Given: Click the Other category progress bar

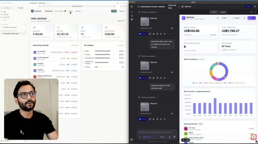Looking at the screenshot, I should 103,51.
